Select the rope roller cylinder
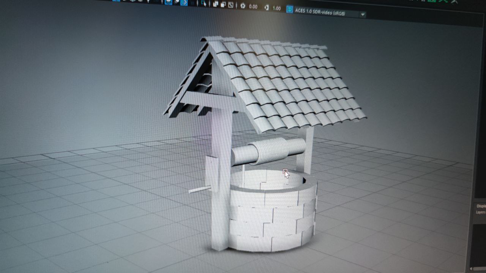The image size is (486, 273). coord(268,152)
